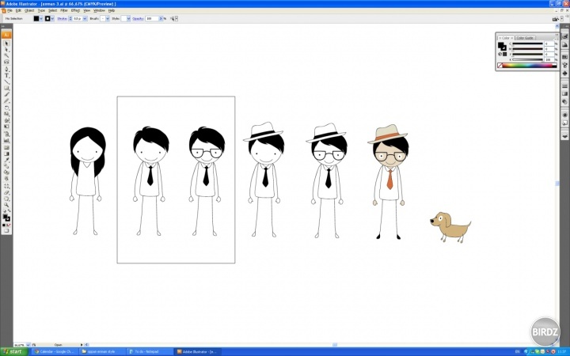Click the Fill/Stroke box in Color panel
570x356 pixels.
click(x=502, y=46)
